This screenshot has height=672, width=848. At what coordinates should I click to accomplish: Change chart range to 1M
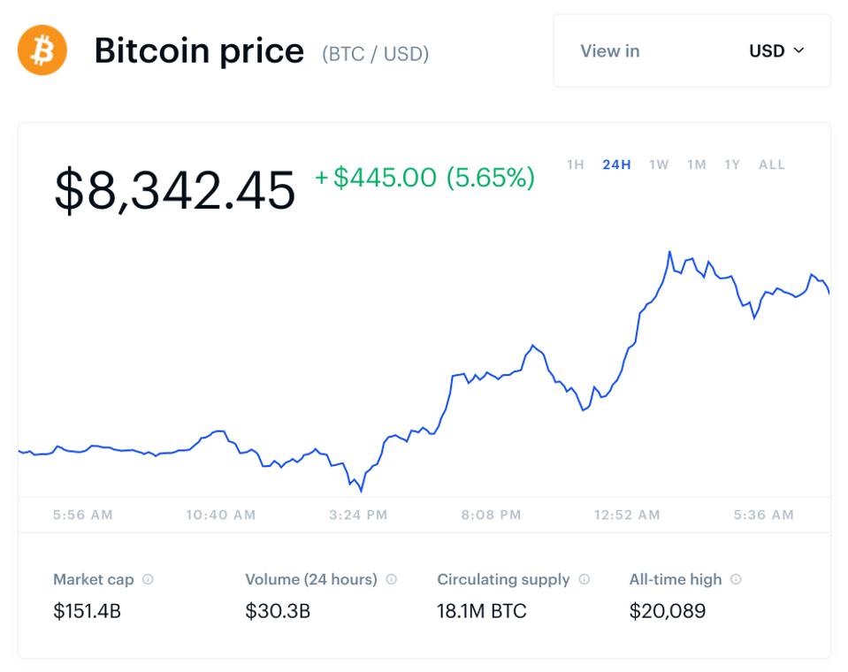697,164
